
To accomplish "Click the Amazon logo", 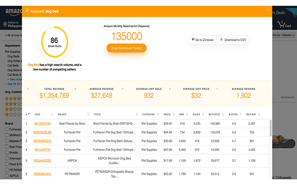I will coord(13,12).
